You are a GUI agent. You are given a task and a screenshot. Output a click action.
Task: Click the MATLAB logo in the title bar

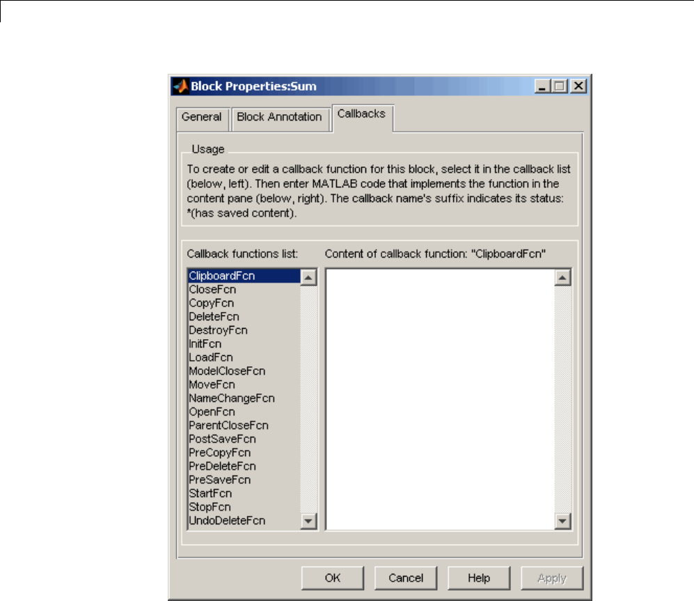pos(180,86)
